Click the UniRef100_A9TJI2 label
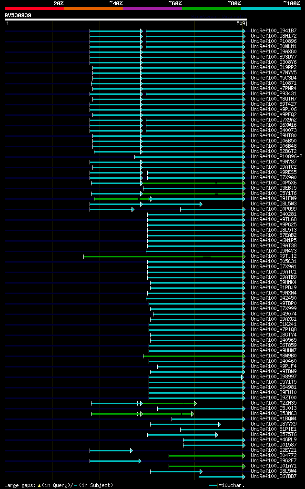 (274, 256)
